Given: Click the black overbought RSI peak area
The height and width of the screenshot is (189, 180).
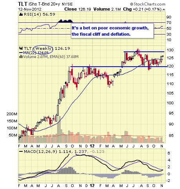Looking at the screenshot, I should point(65,21).
